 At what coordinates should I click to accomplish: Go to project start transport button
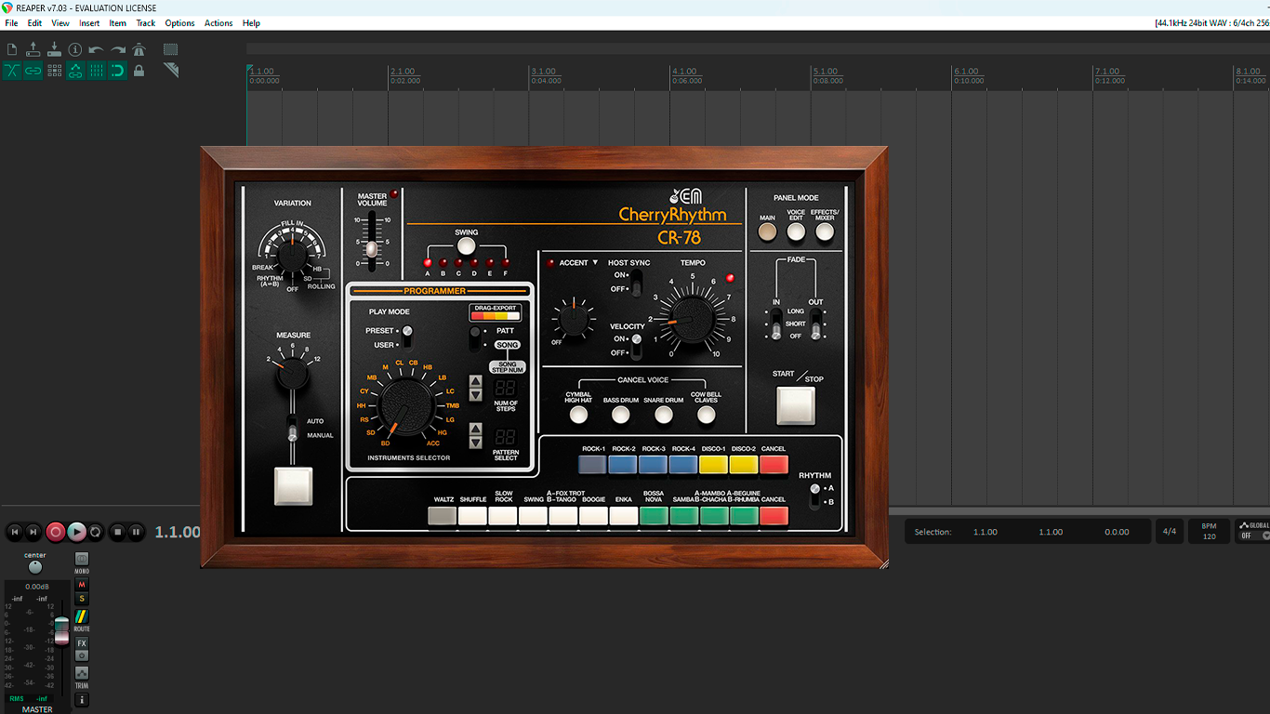14,532
